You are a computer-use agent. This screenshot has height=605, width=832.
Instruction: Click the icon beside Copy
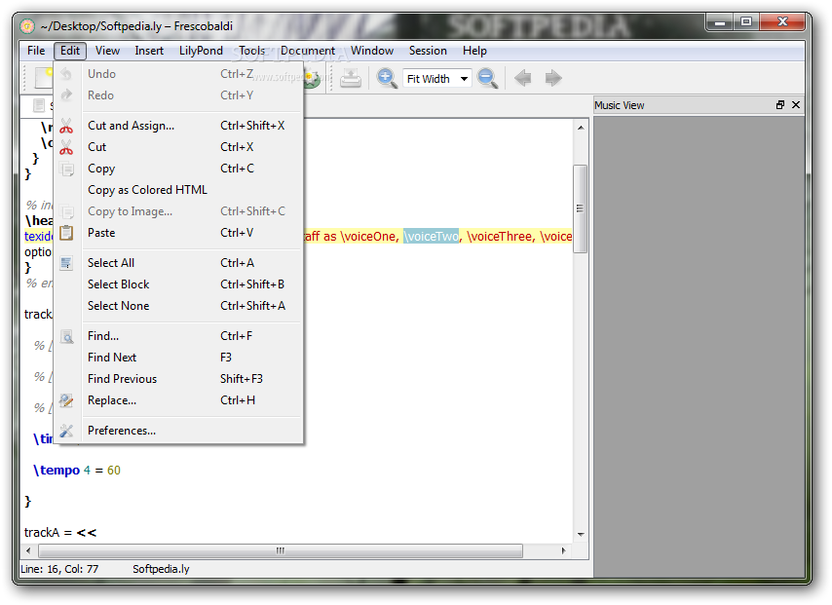[66, 169]
